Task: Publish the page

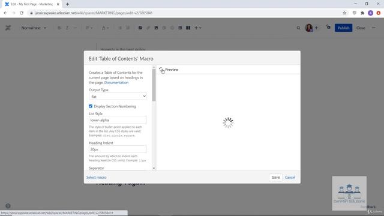Action: click(x=343, y=28)
